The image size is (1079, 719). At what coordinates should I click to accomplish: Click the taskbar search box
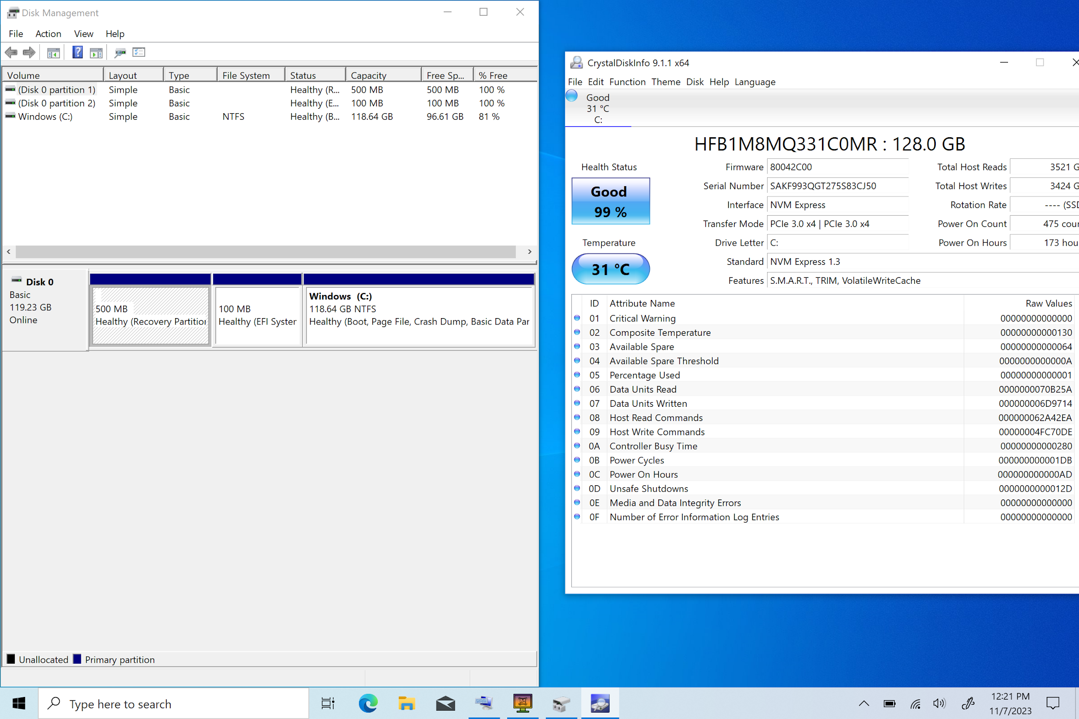tap(174, 703)
